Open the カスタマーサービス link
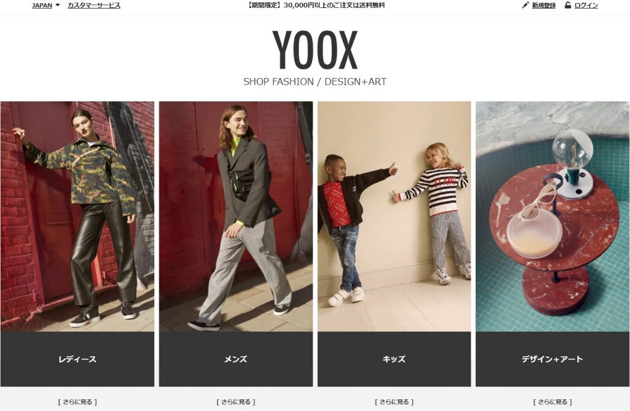Viewport: 630px width, 411px height. (94, 6)
